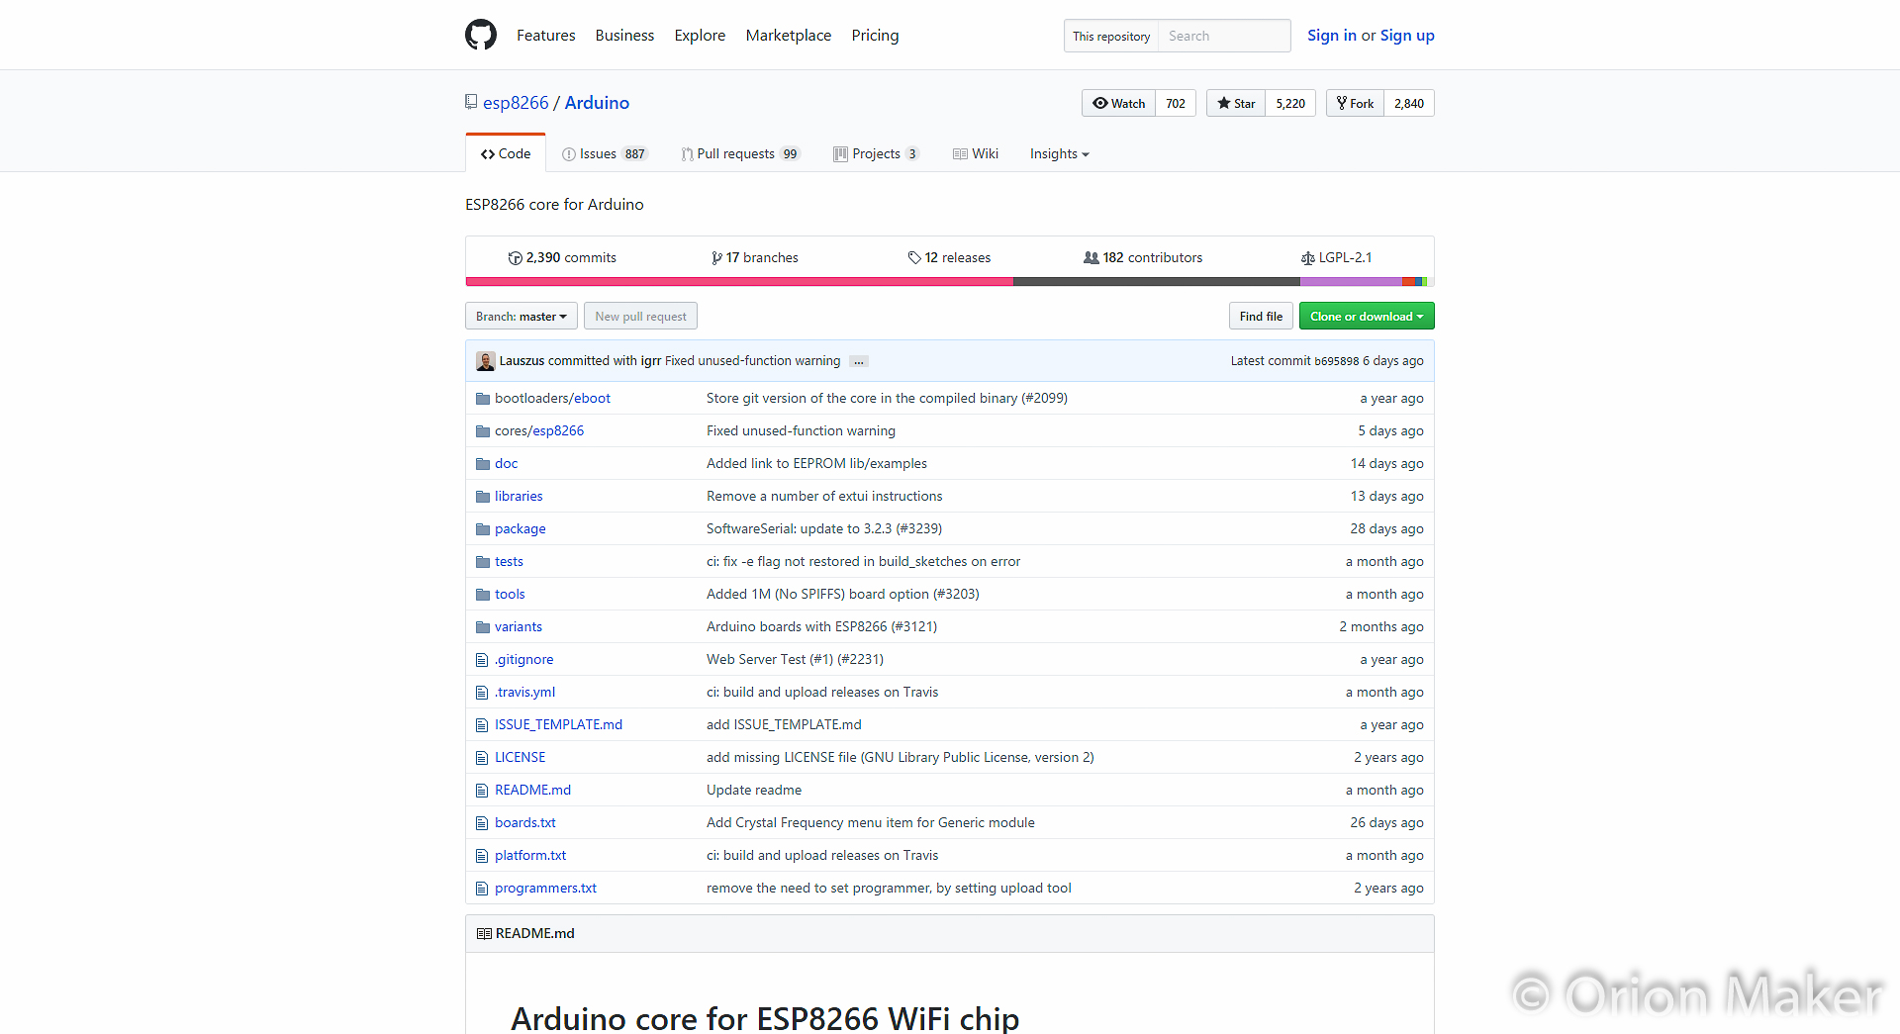This screenshot has height=1034, width=1900.
Task: Click the .gitignore file icon
Action: 482,660
